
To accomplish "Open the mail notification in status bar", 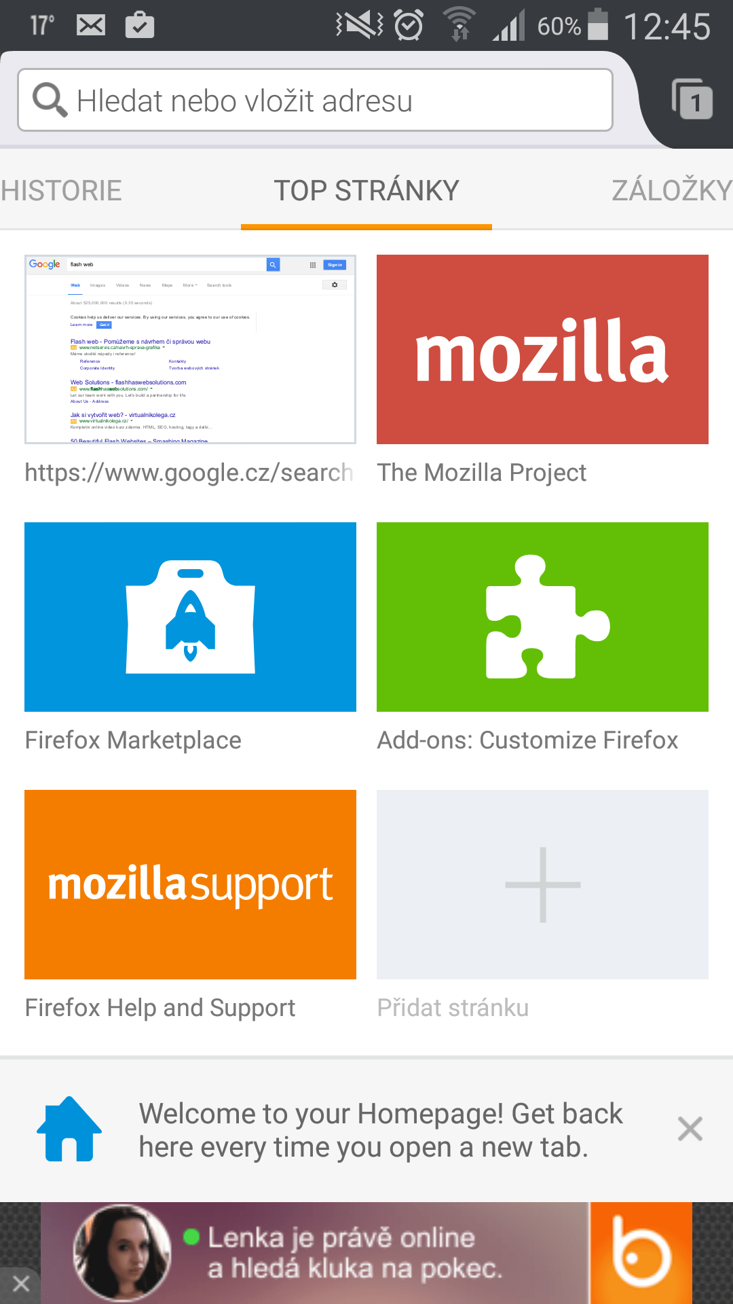I will 90,26.
